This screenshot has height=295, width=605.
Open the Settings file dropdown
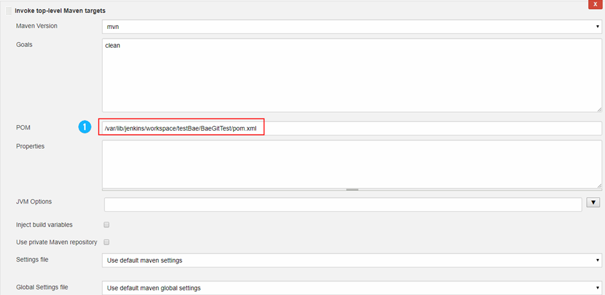click(x=352, y=260)
